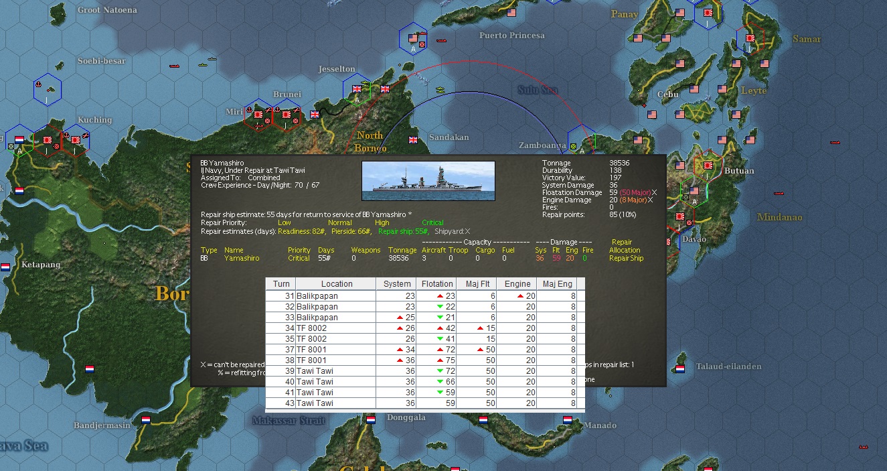The width and height of the screenshot is (887, 471).
Task: Click the Maj Eng column header
Action: [556, 284]
